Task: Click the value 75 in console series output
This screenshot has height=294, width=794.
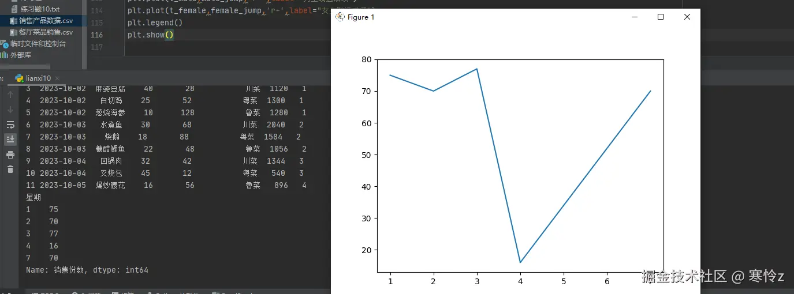Action: 54,210
